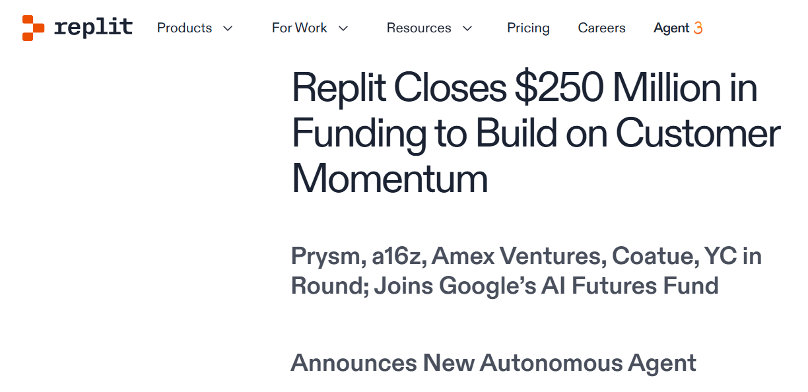
Task: Click the "Announces New Autonomous Agent" heading
Action: pos(493,363)
